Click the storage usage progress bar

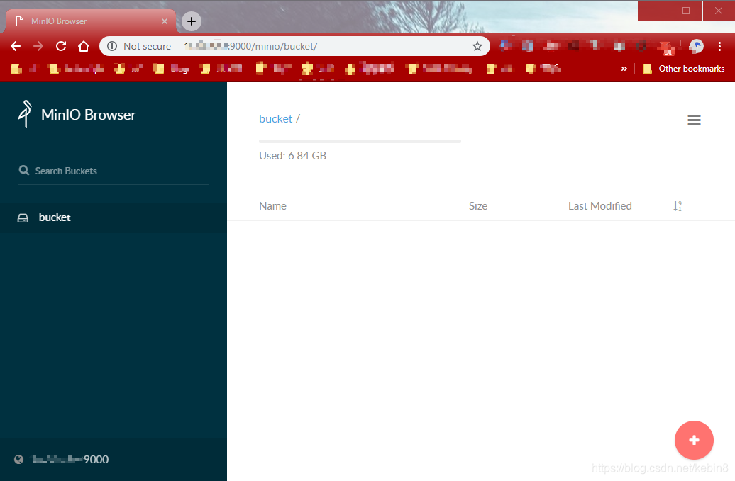pos(360,141)
